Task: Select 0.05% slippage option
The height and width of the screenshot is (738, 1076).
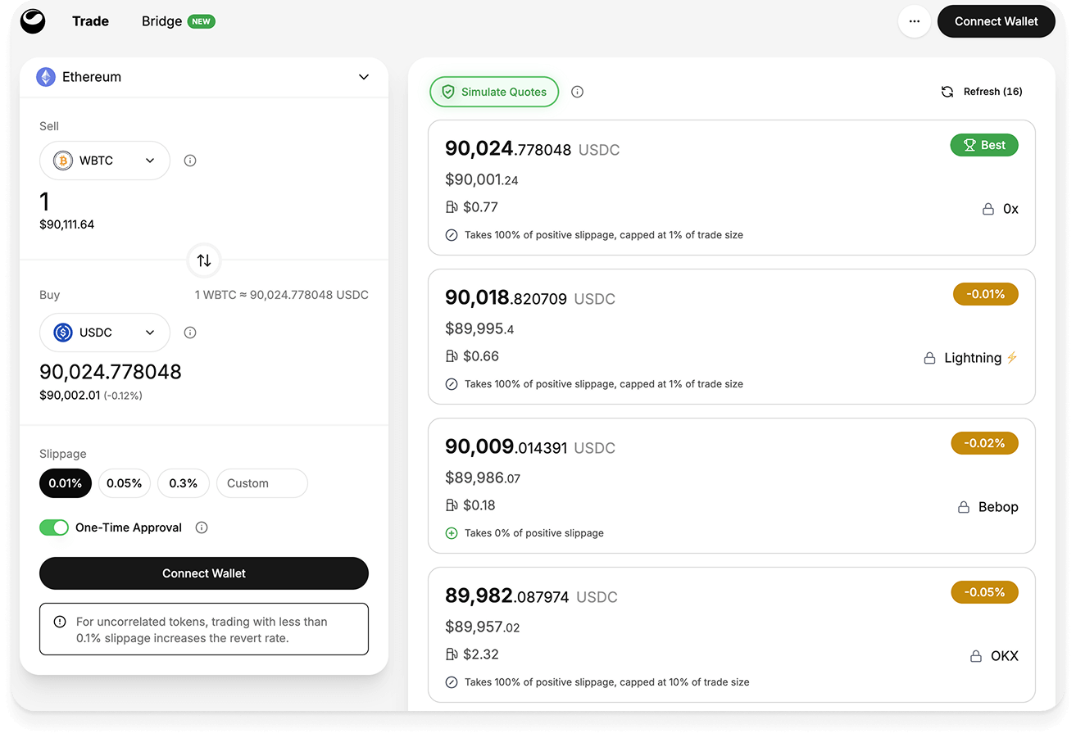Action: (x=125, y=483)
